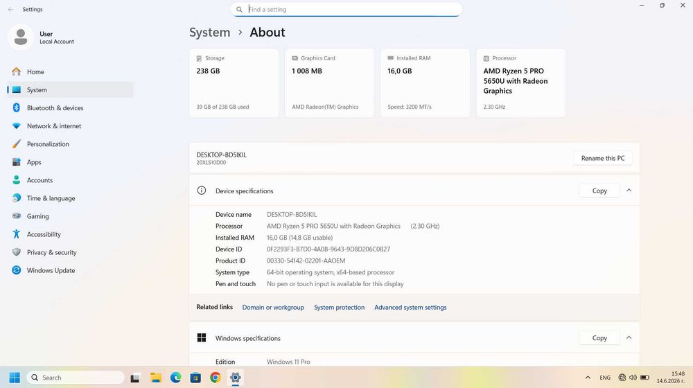This screenshot has height=388, width=693.
Task: Click Device ID value 0F2293F3-B7D0-4A0B-9643-9D8D206C0B27
Action: [328, 249]
